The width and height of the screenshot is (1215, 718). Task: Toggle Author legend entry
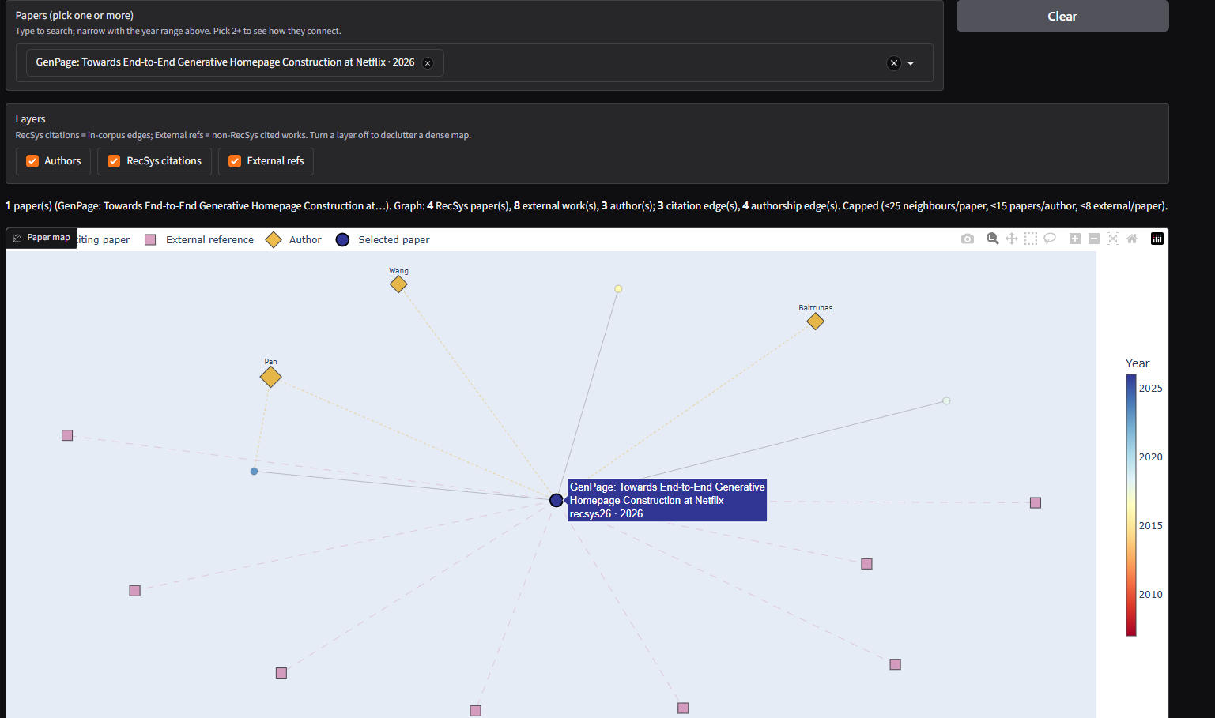(293, 239)
